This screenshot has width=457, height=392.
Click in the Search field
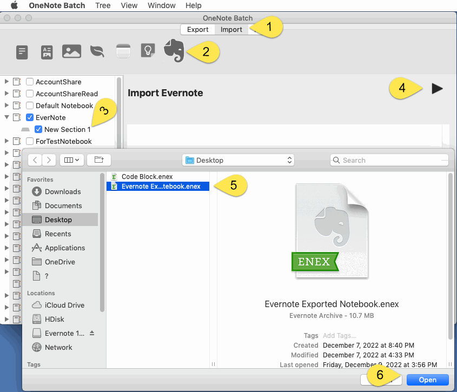tap(388, 160)
